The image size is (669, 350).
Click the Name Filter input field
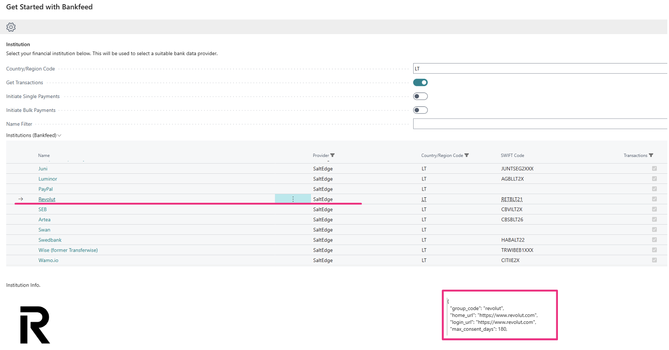pos(540,124)
